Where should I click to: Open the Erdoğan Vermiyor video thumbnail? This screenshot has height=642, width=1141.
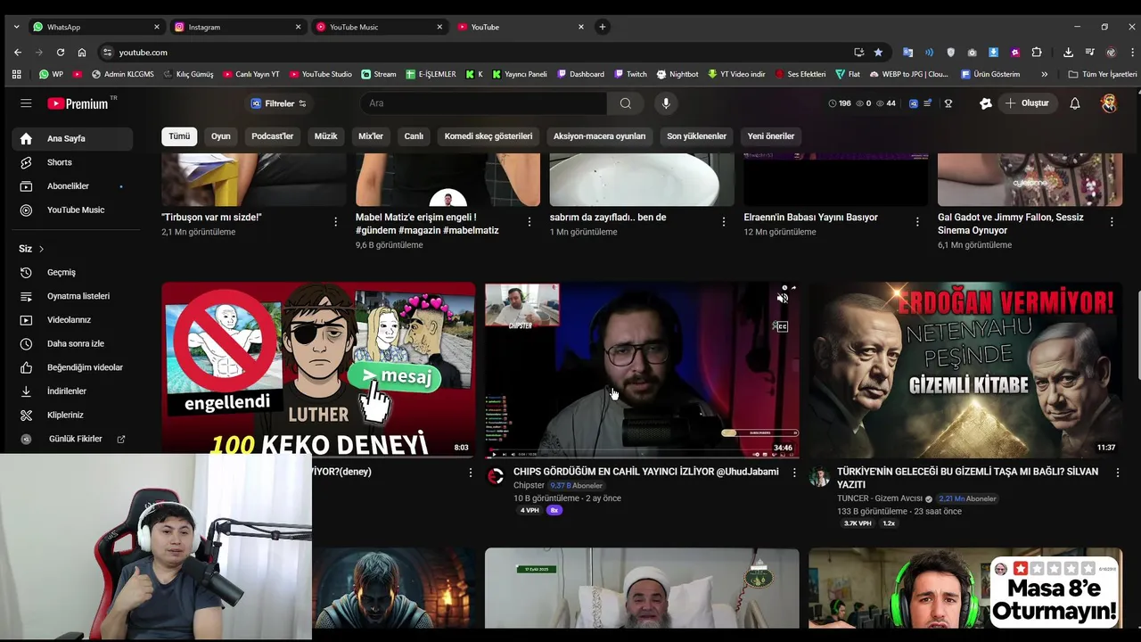pyautogui.click(x=965, y=370)
